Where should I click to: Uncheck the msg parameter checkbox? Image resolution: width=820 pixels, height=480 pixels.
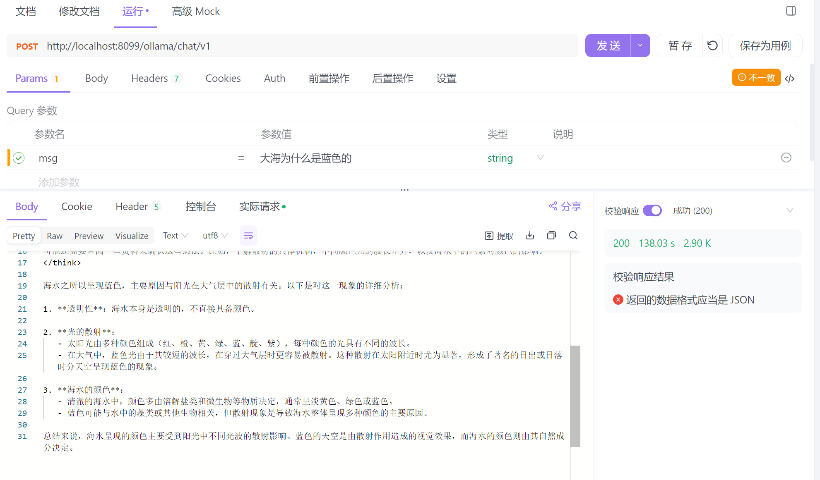pos(19,158)
